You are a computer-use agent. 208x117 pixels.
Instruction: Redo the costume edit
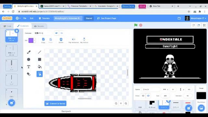(61, 33)
